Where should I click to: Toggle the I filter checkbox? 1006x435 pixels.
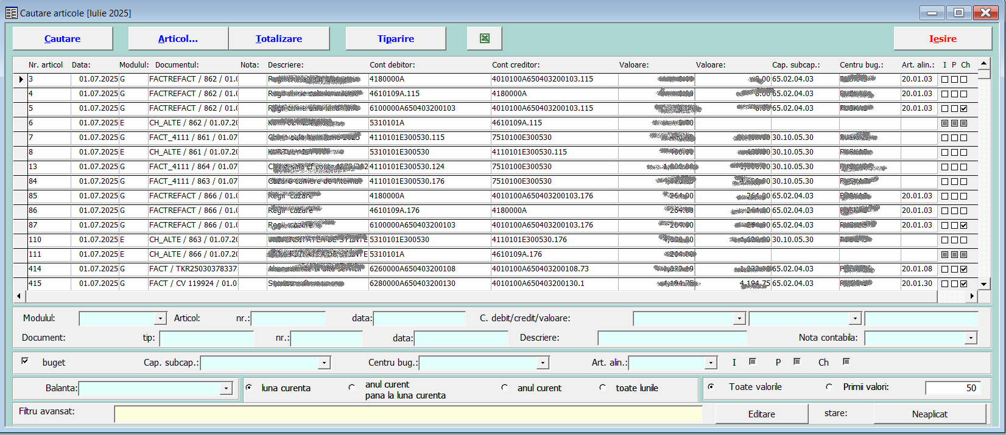point(752,362)
